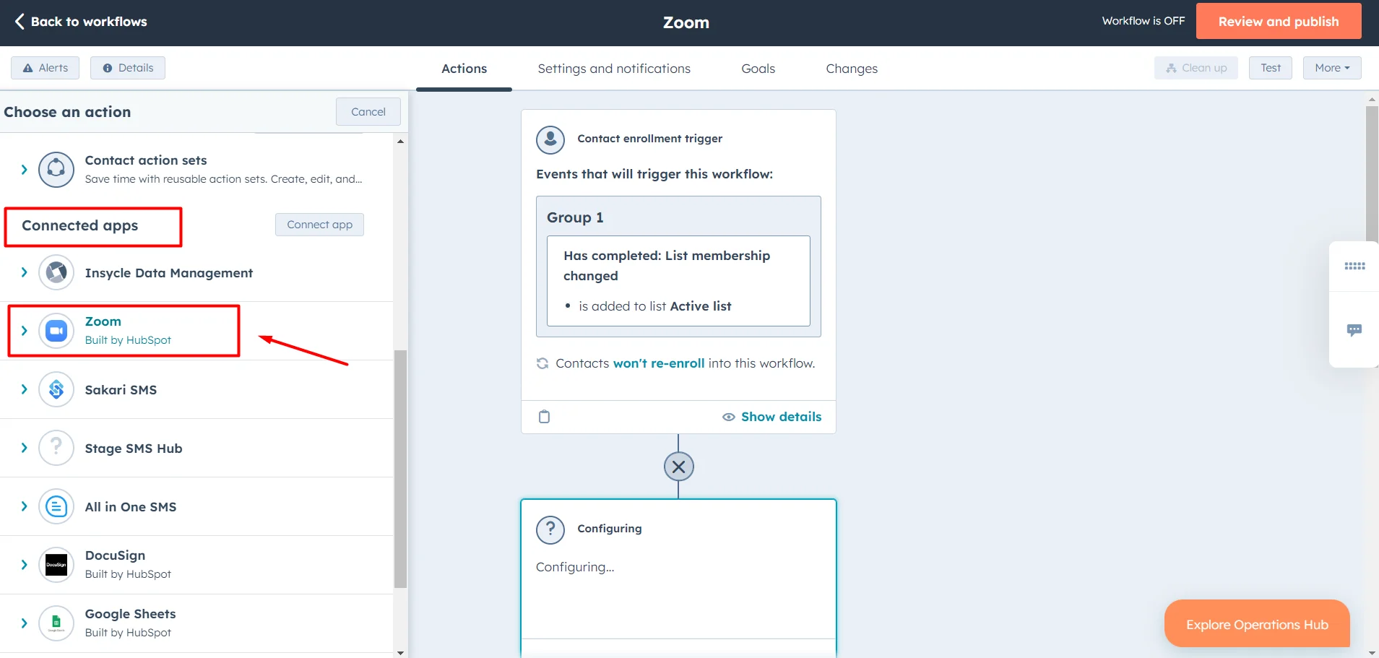The image size is (1379, 658).
Task: Click the clipboard icon on the trigger card
Action: tap(544, 416)
